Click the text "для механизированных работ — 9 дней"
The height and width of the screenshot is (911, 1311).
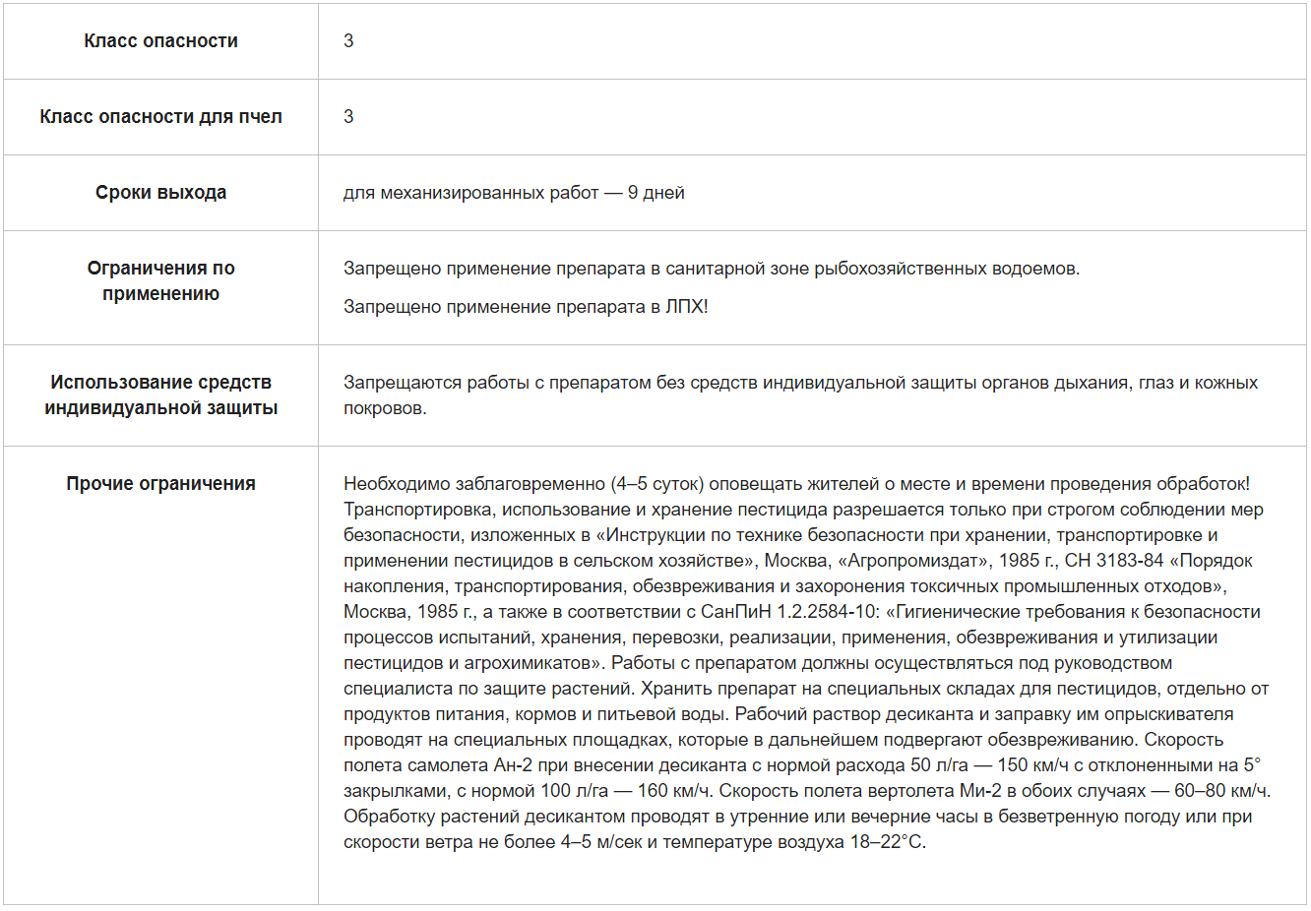(514, 193)
